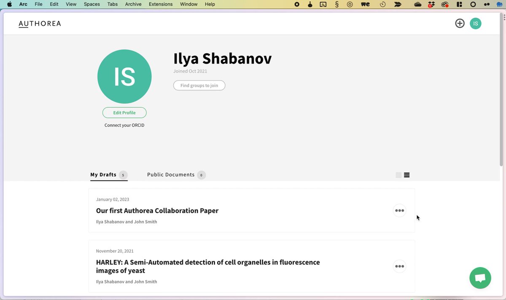This screenshot has height=300, width=506.
Task: Click Find groups to join
Action: [199, 86]
